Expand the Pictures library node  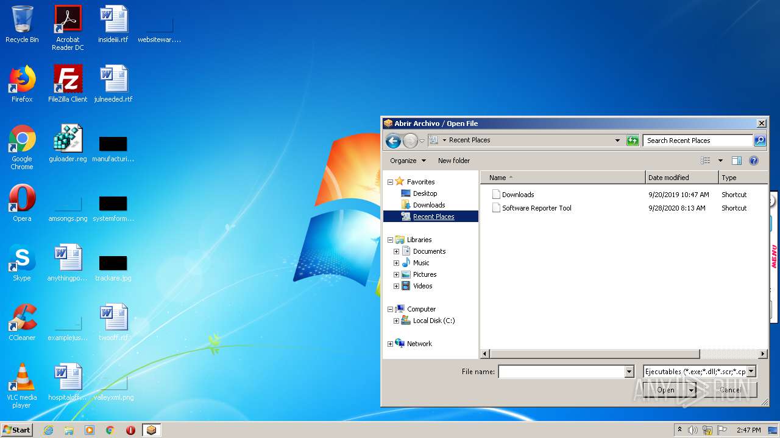point(396,274)
